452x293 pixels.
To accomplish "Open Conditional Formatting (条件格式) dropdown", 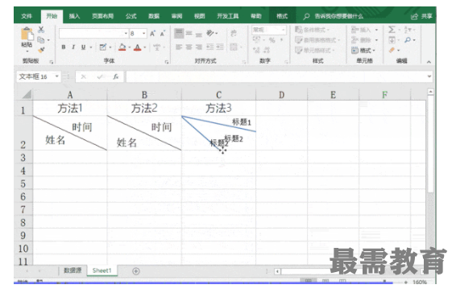I will tap(312, 30).
